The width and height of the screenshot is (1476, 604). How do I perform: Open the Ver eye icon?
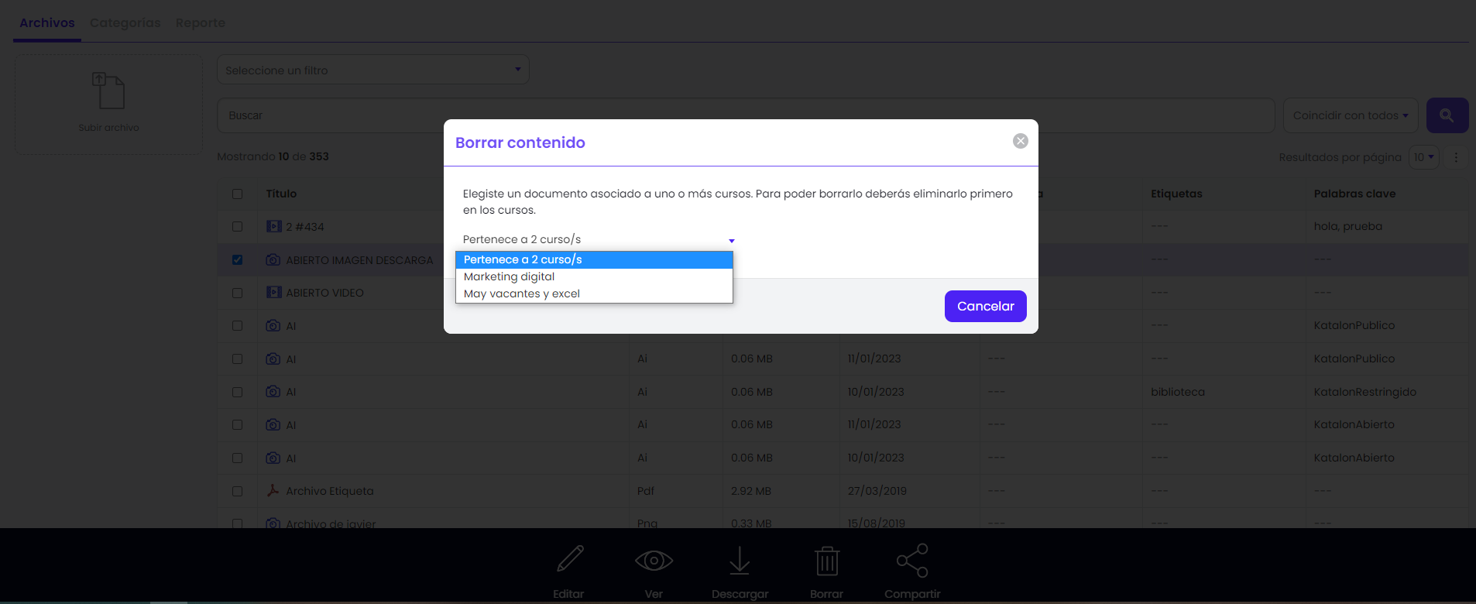[x=654, y=560]
